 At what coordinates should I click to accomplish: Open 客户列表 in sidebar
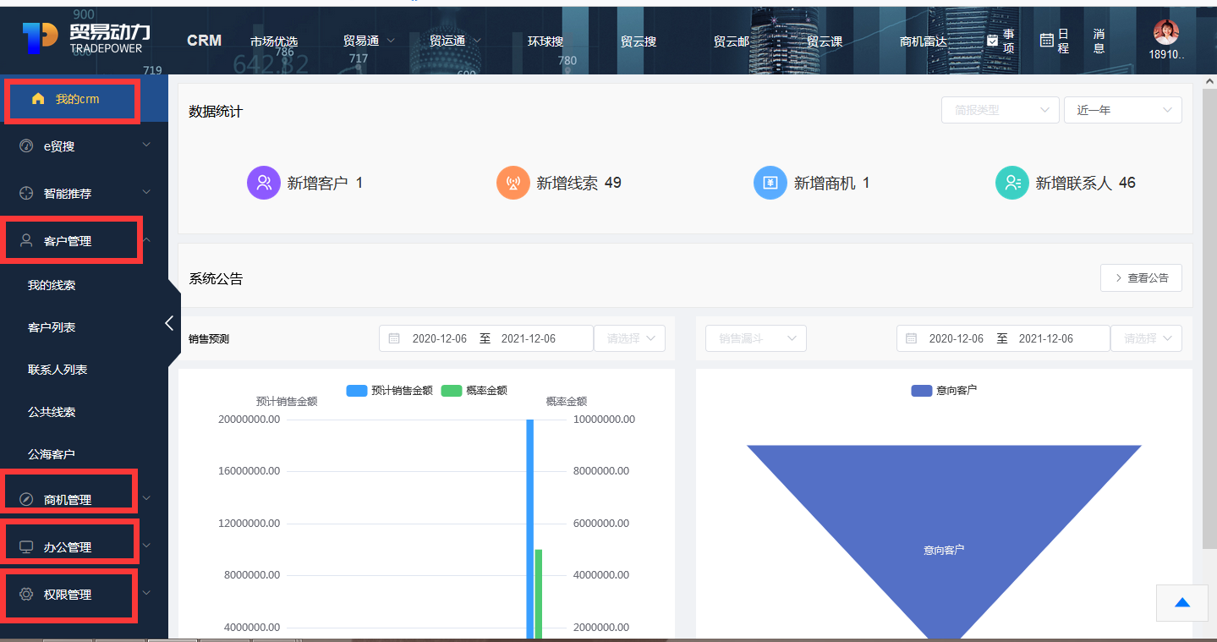click(52, 327)
